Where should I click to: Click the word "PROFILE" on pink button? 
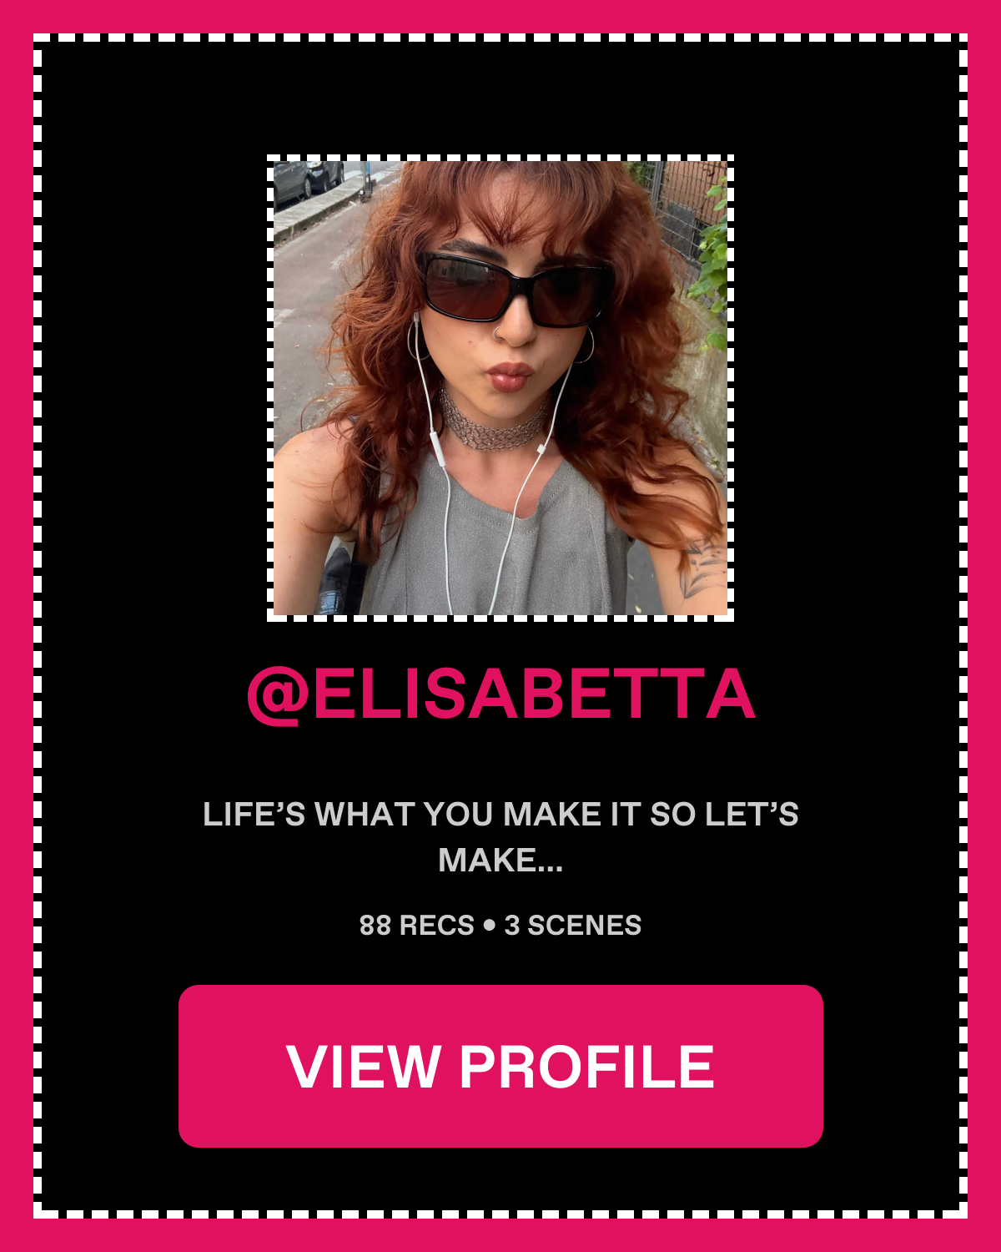click(x=587, y=1066)
